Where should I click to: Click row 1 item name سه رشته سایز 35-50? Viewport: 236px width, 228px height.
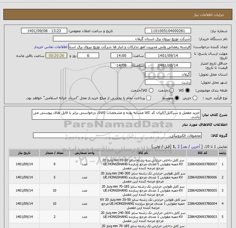click(x=143, y=164)
